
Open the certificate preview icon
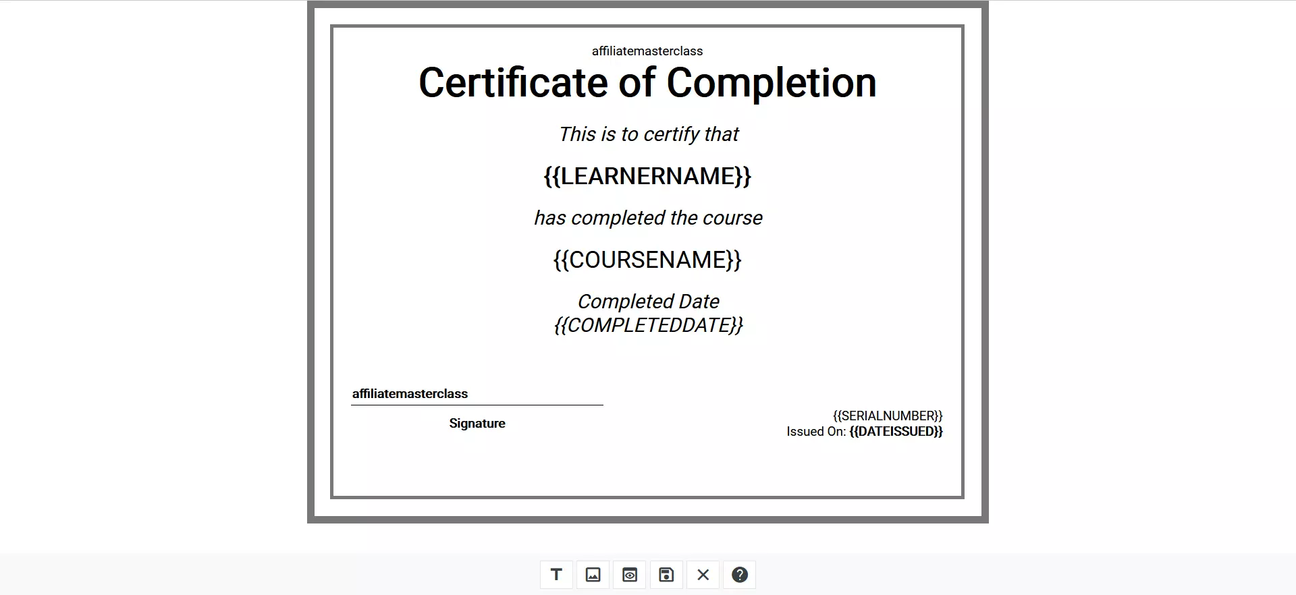pyautogui.click(x=630, y=575)
